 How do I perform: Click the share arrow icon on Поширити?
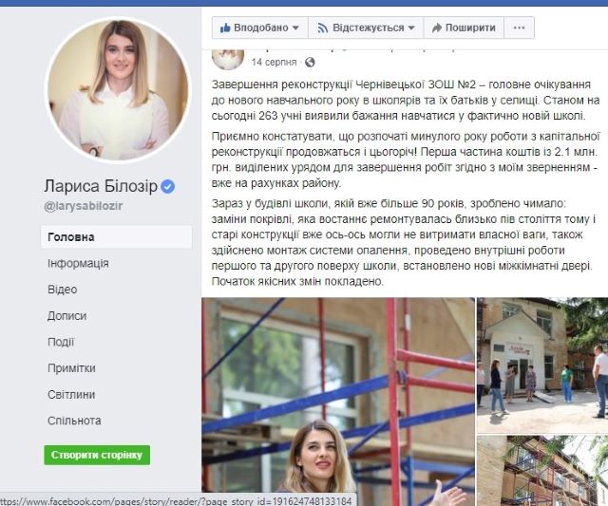(437, 28)
